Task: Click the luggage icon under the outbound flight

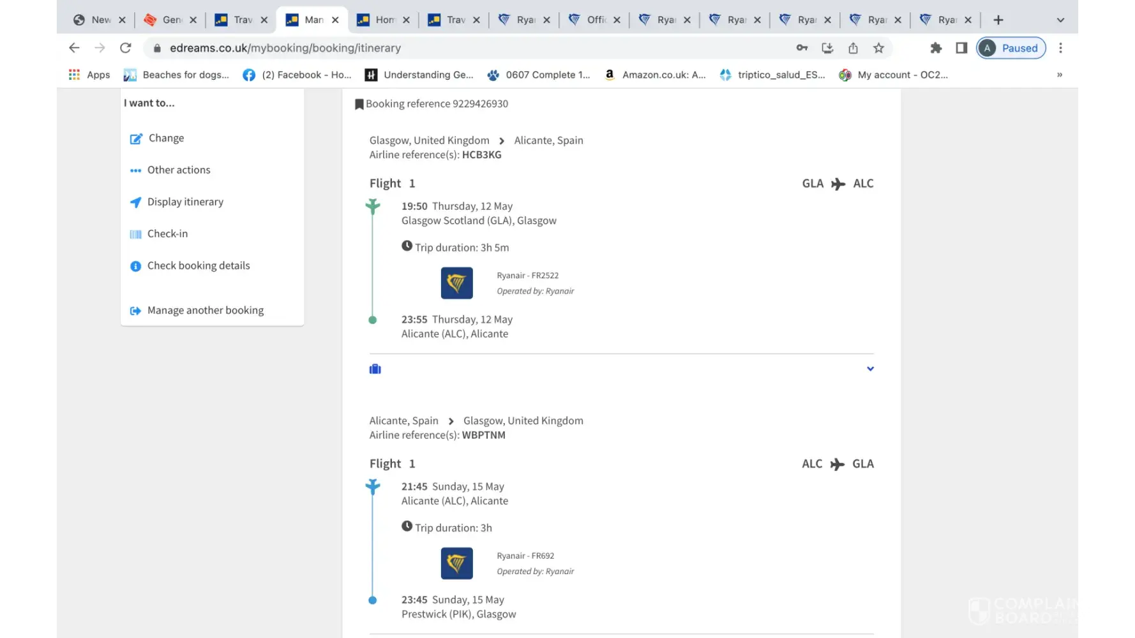Action: tap(375, 369)
